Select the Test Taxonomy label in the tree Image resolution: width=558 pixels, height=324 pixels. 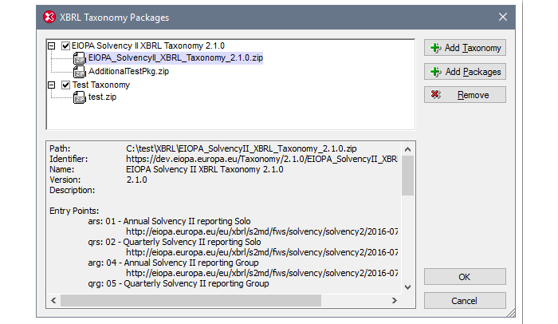101,85
